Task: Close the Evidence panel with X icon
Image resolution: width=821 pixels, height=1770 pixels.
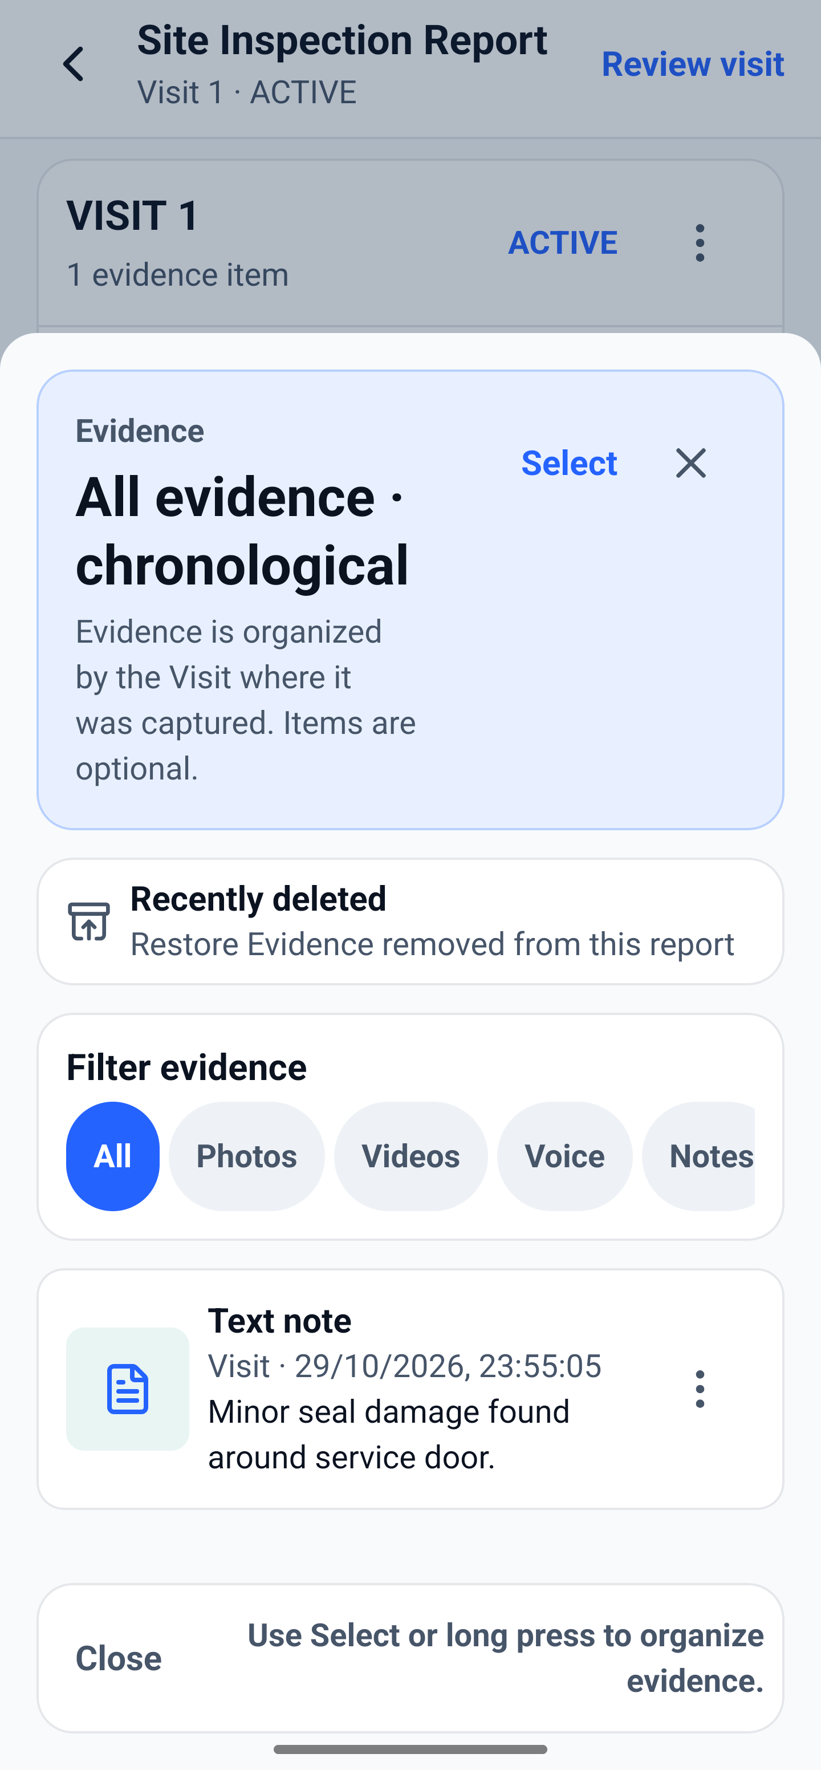Action: (690, 462)
